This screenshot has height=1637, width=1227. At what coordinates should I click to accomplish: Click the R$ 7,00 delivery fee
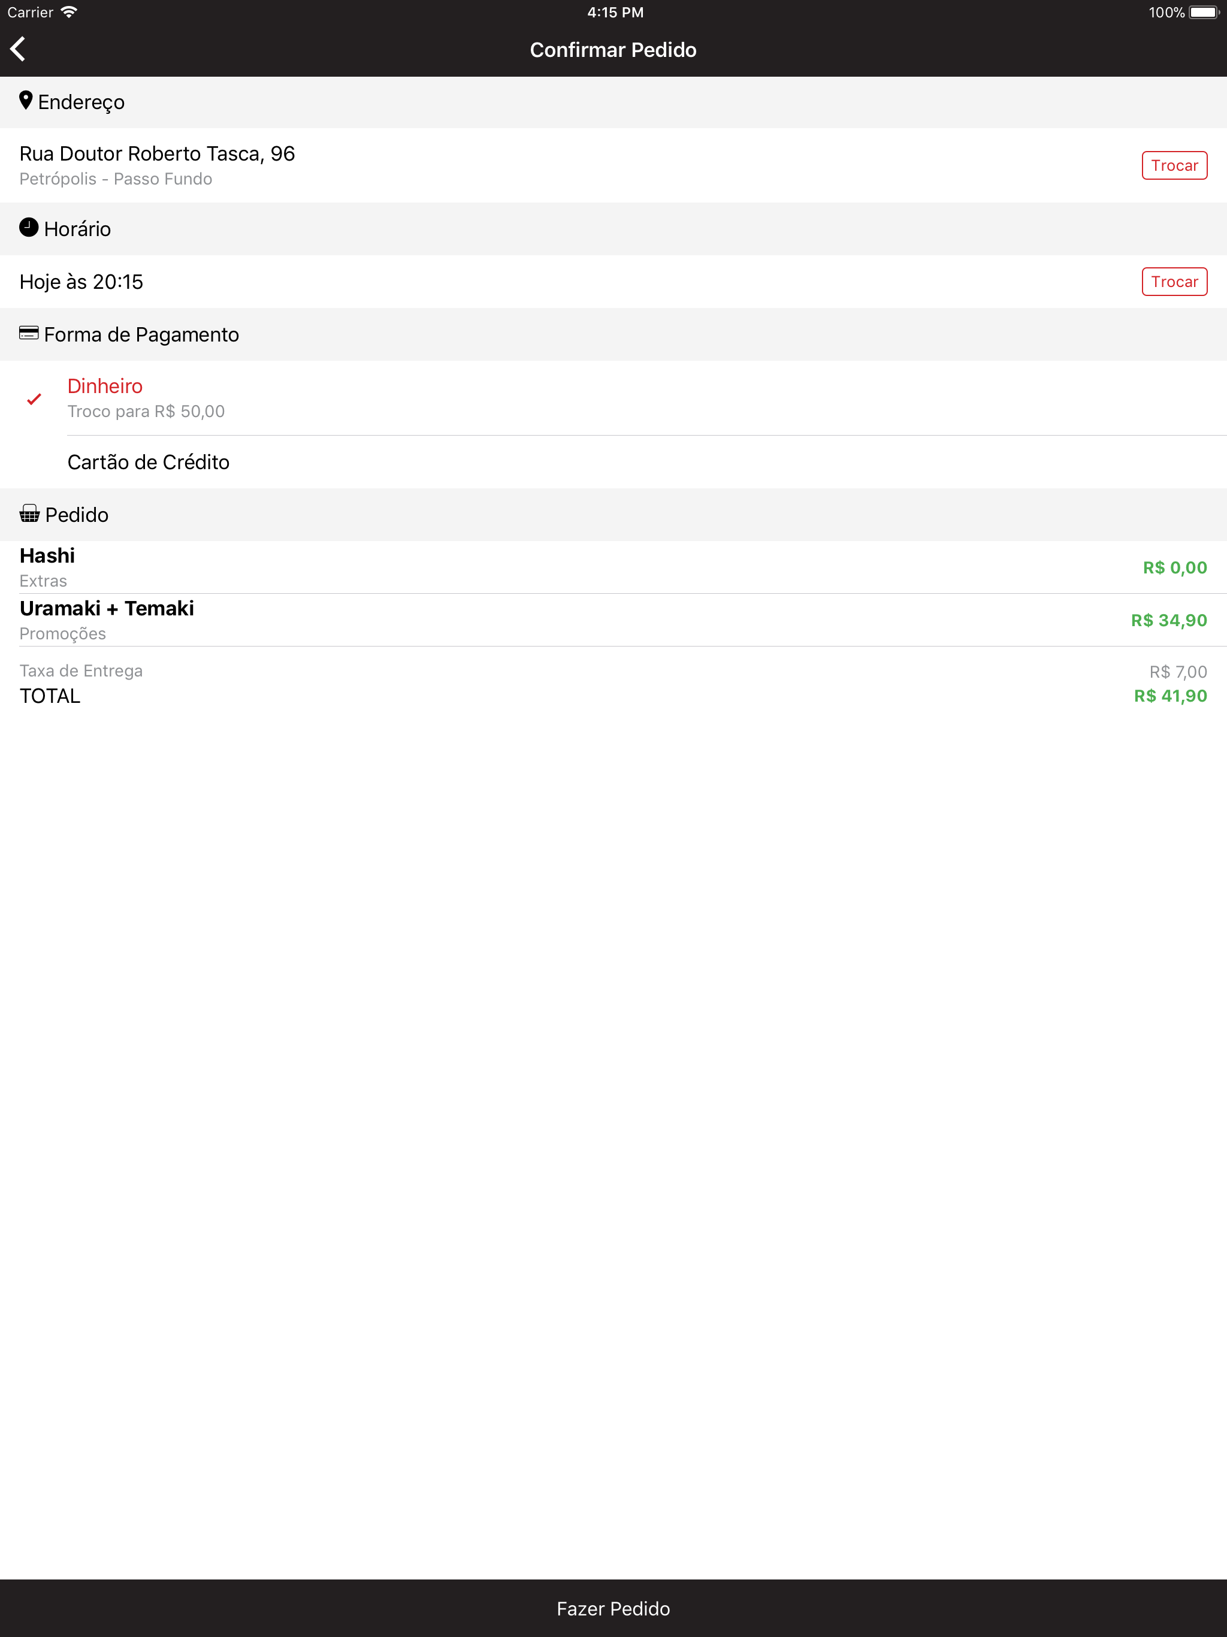pyautogui.click(x=1178, y=672)
